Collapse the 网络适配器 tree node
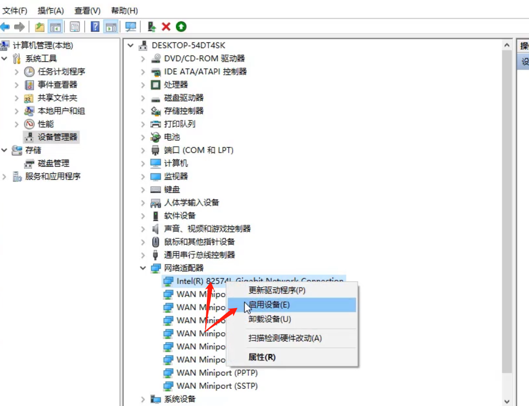The width and height of the screenshot is (529, 406). (x=142, y=268)
